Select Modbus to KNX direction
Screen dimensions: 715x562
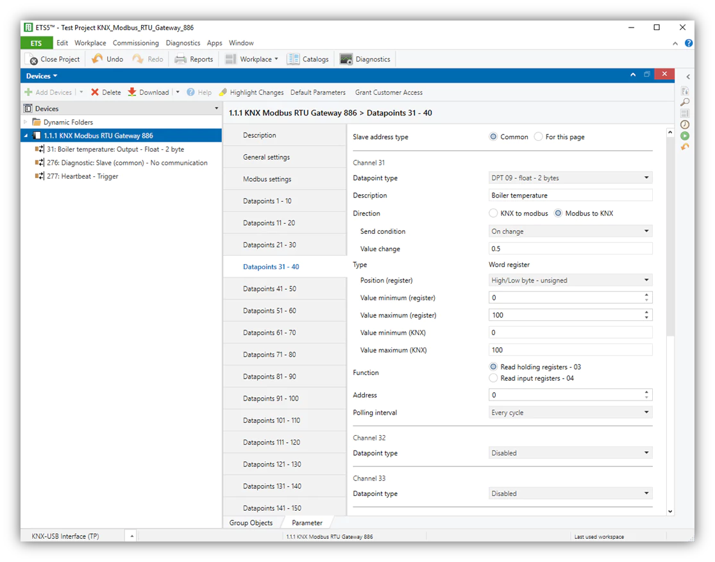(x=558, y=213)
